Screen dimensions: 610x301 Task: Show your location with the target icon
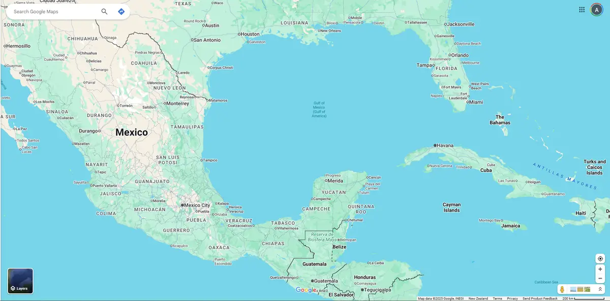coord(600,258)
